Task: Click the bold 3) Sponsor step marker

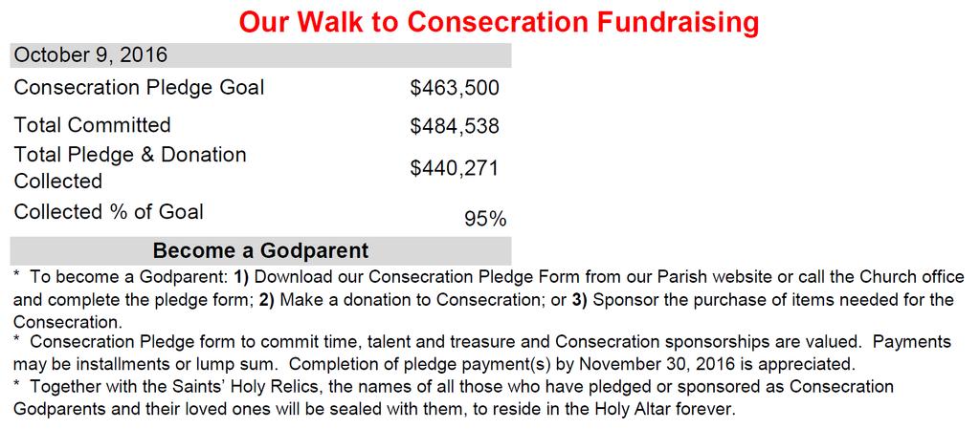Action: [x=579, y=300]
